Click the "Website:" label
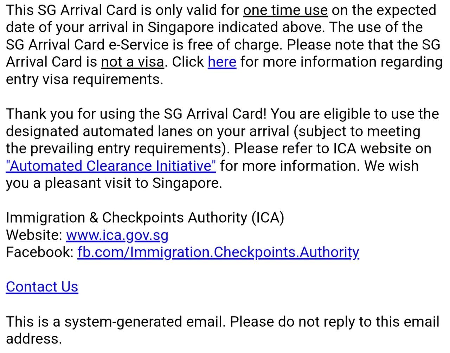Viewport: 450px width, 353px height. [x=34, y=235]
